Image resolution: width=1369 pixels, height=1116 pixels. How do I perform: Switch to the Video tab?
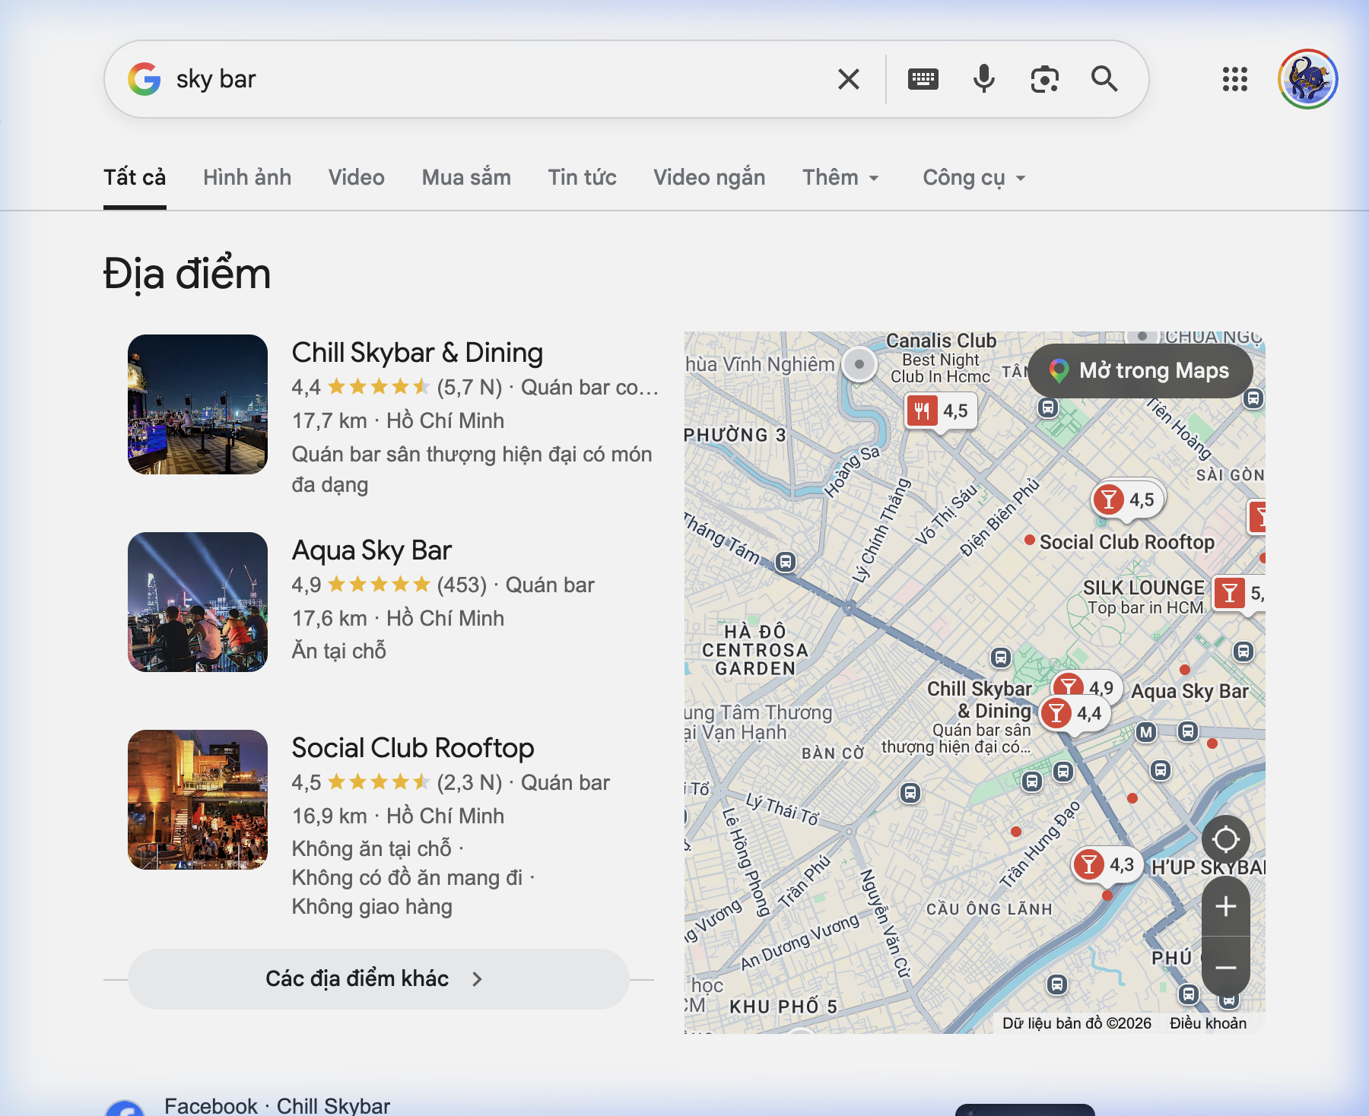coord(357,178)
